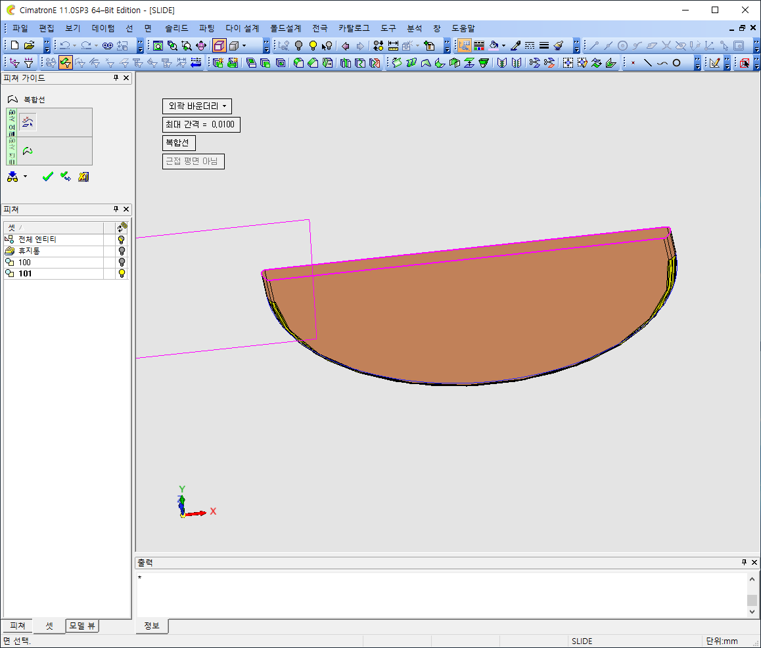Open the fill color dropdown arrow
The width and height of the screenshot is (761, 648).
pos(503,45)
